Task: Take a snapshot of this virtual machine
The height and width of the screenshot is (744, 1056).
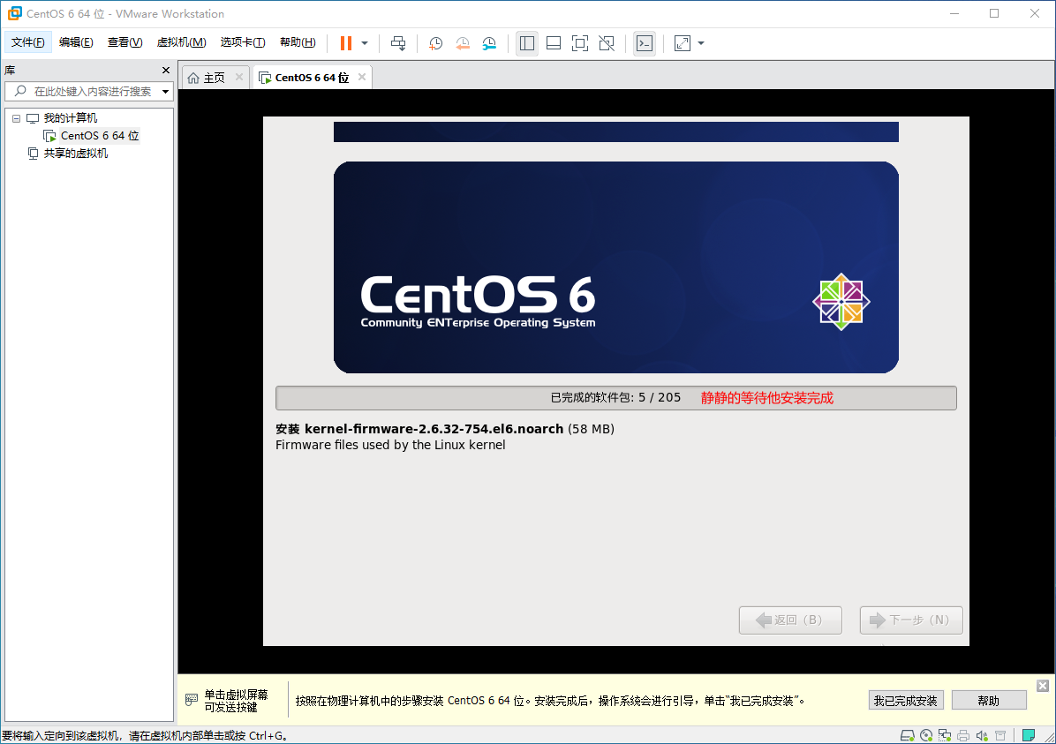Action: 436,43
